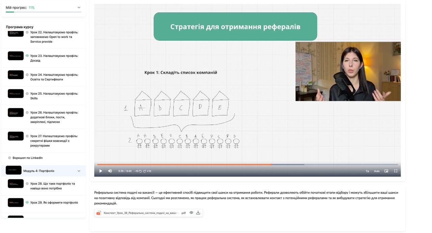
Task: Collapse the Модуль 4: Портфоліо chevron
Action: (79, 171)
